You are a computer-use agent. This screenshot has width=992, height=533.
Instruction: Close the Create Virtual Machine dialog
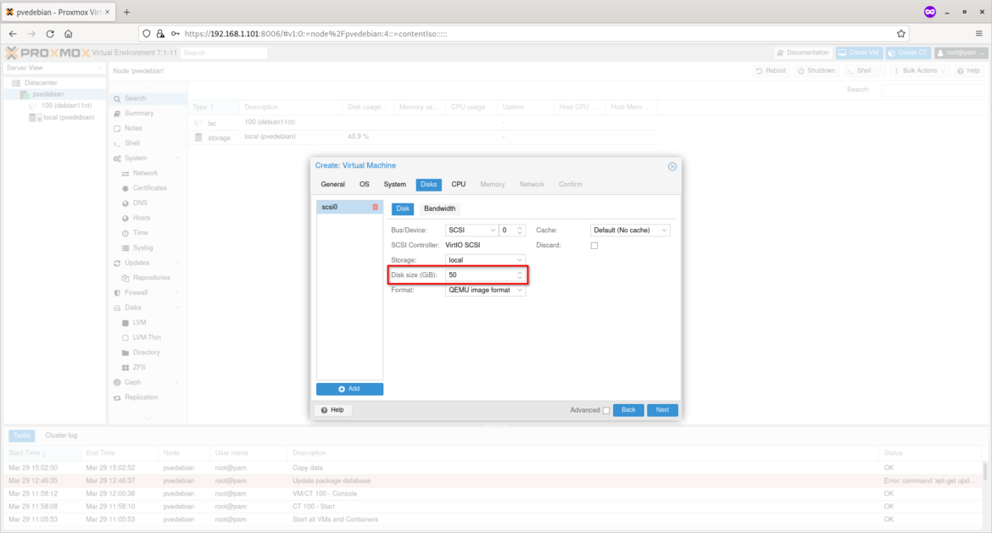[x=672, y=166]
